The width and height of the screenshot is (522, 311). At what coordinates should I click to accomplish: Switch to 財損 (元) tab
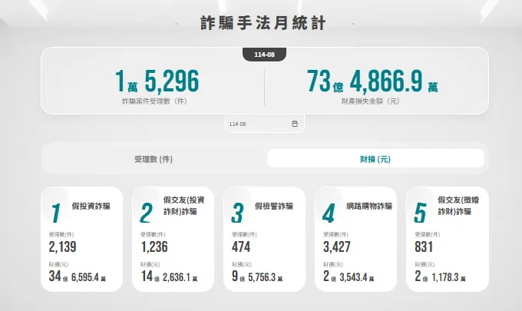pos(375,158)
